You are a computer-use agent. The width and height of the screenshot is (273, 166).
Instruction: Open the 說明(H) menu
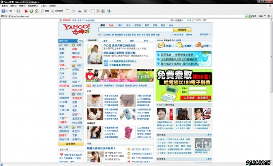coord(52,6)
